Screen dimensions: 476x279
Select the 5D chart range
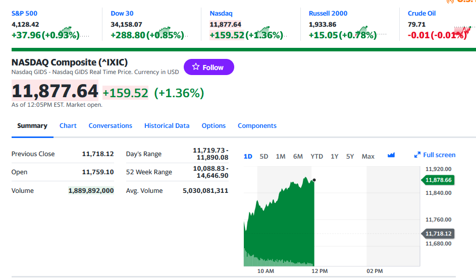point(264,156)
